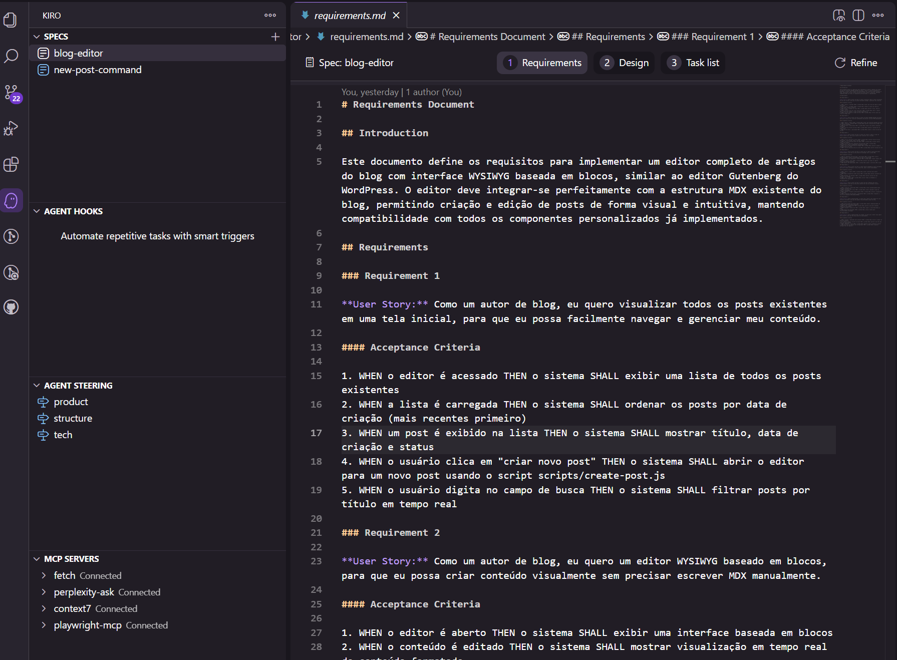The width and height of the screenshot is (897, 660).
Task: Open editor more actions menu
Action: pos(878,16)
